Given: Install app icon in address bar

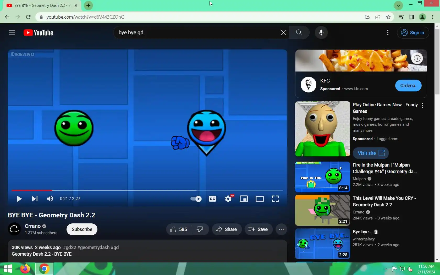Looking at the screenshot, I should click(367, 17).
